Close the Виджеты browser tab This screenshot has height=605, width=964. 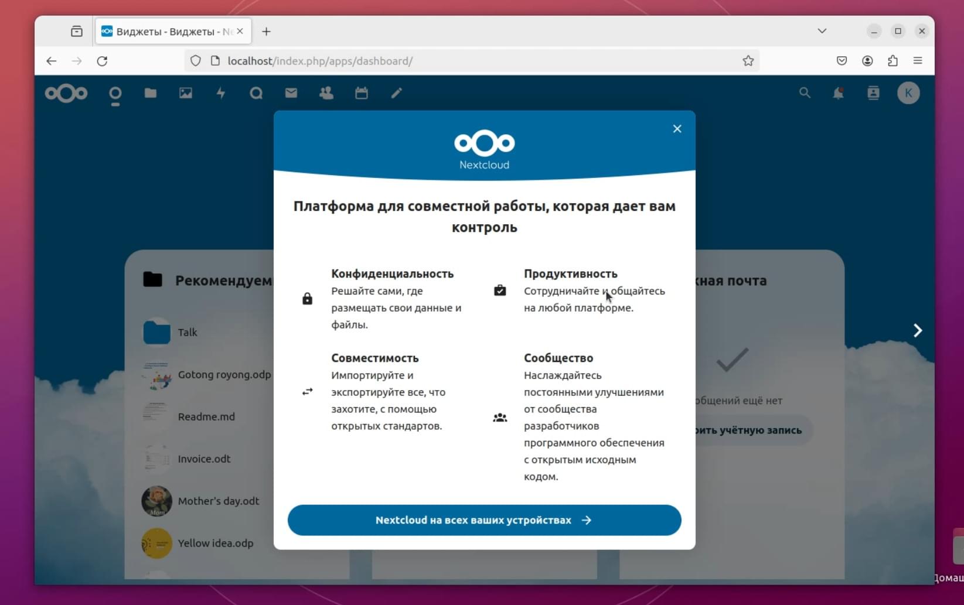point(240,31)
